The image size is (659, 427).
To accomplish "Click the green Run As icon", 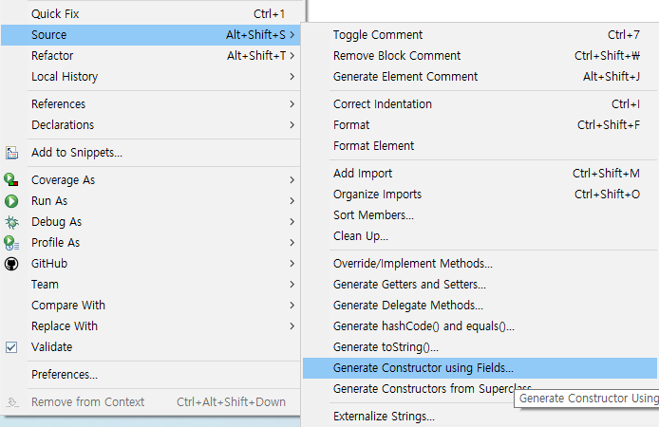I will [x=11, y=201].
